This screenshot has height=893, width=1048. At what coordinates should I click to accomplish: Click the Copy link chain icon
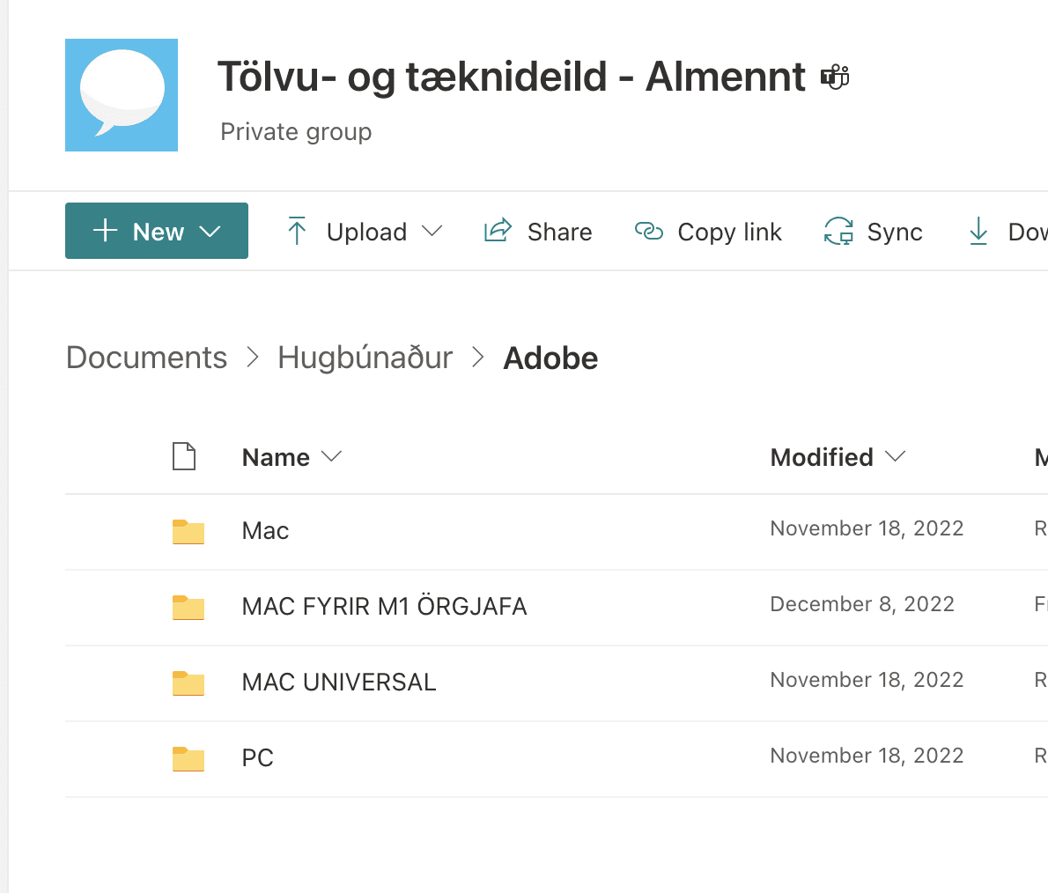tap(649, 232)
